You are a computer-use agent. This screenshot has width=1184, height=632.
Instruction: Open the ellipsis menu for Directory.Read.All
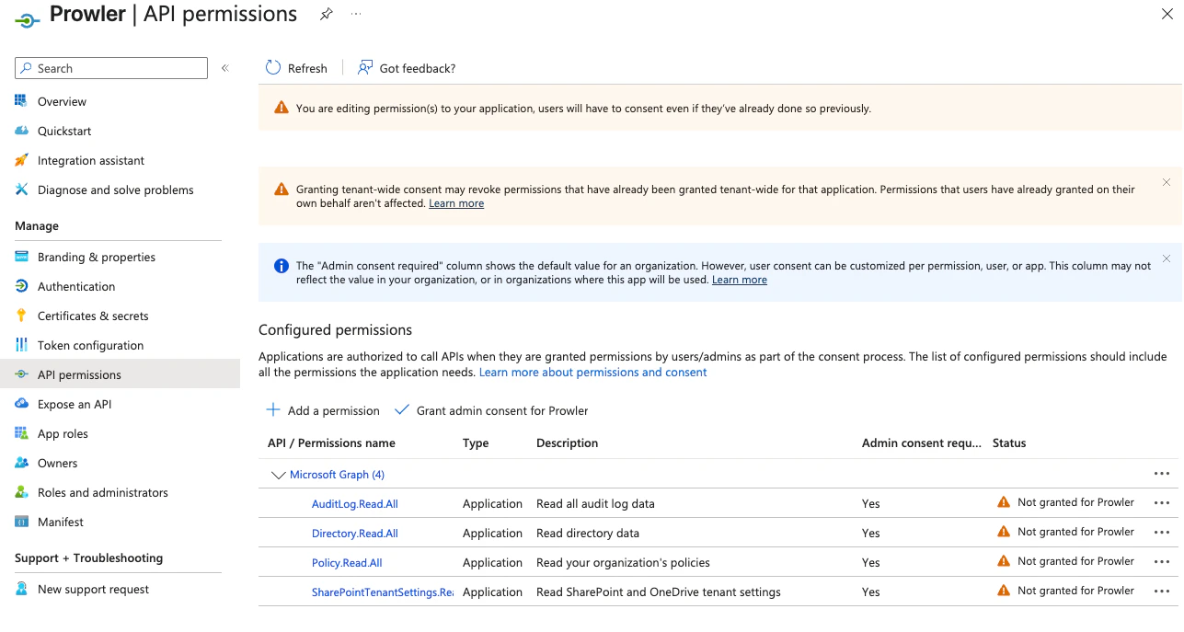(1160, 532)
